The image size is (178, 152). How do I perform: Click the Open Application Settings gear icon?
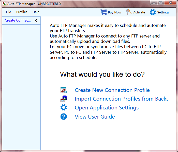pos(64,107)
